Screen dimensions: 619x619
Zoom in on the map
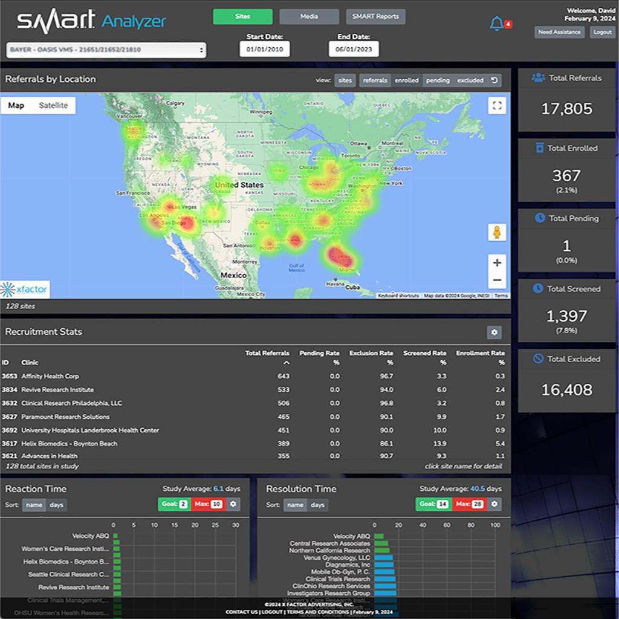[497, 263]
